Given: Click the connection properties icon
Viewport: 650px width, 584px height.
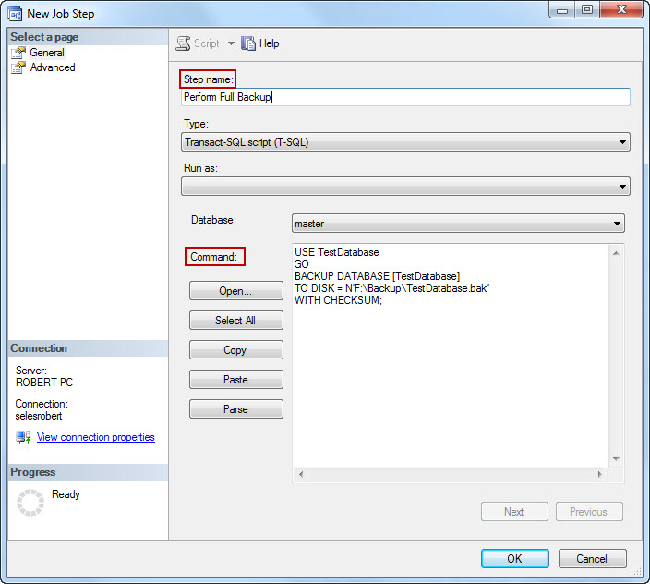Looking at the screenshot, I should pyautogui.click(x=23, y=437).
